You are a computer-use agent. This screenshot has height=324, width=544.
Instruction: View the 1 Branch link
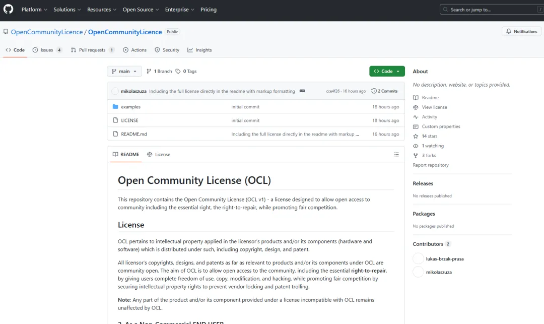click(x=159, y=71)
